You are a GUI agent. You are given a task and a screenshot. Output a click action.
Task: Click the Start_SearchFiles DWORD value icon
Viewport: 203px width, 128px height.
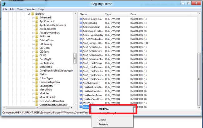coord(81,51)
